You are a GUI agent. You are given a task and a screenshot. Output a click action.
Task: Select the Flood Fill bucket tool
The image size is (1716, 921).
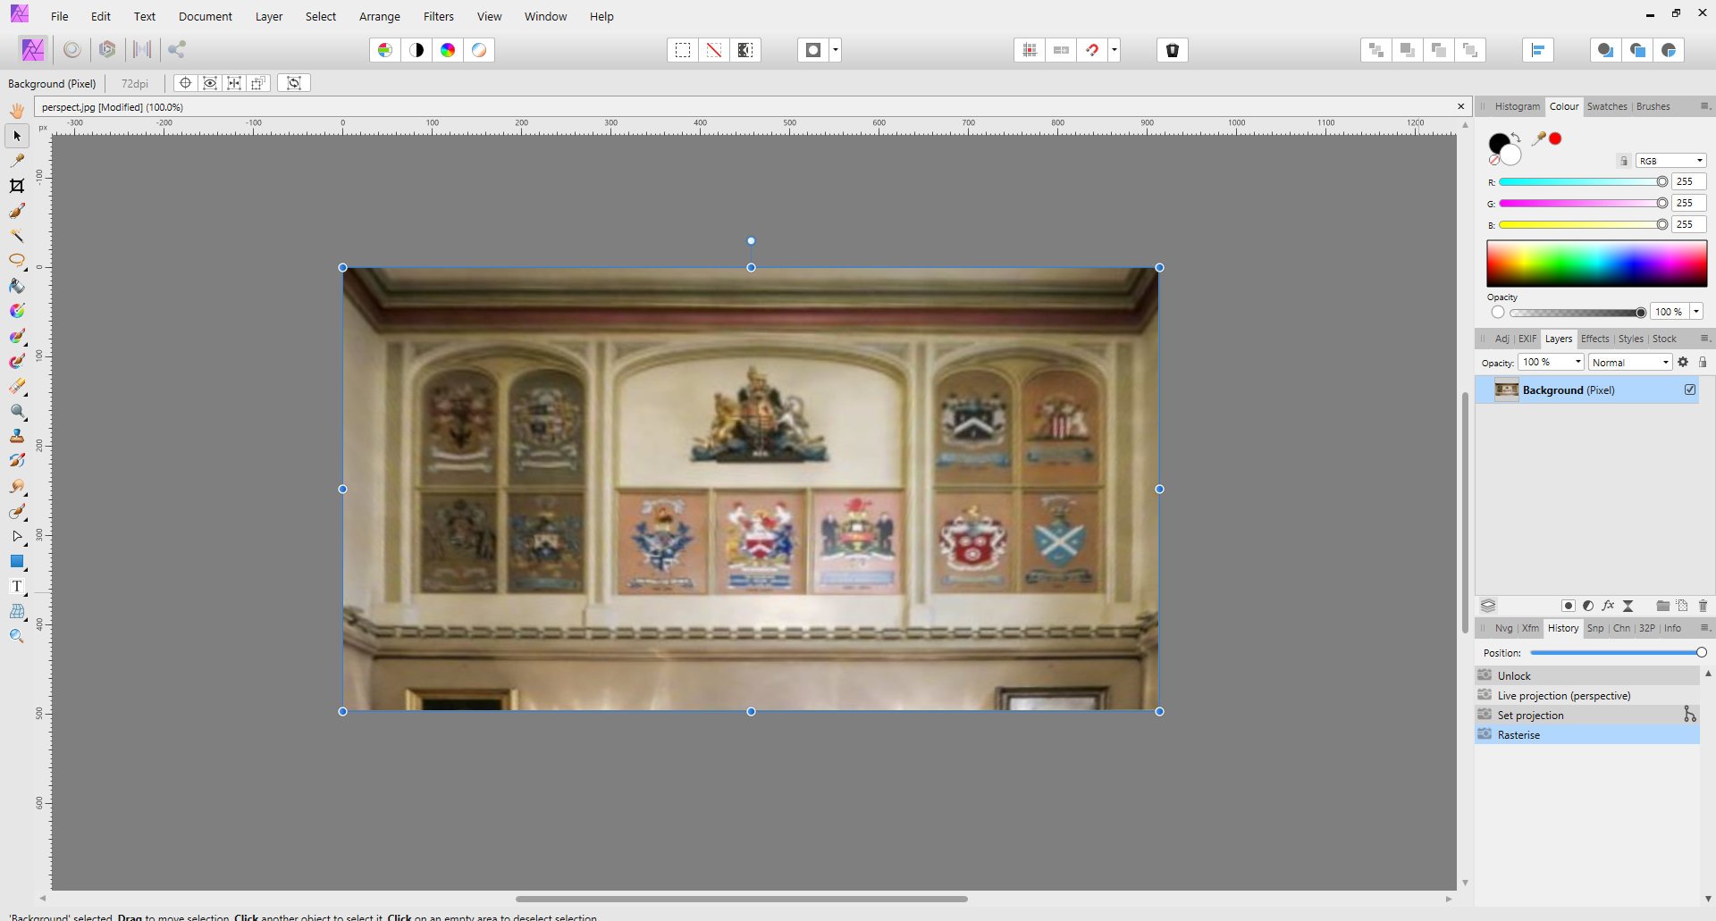17,286
